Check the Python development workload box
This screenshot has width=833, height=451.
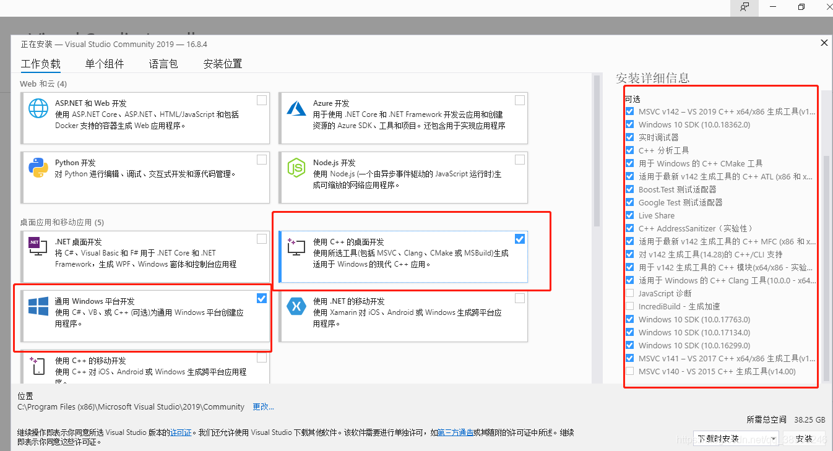pos(262,160)
